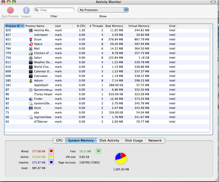Click the window resize grip corner
Screen dimensions: 219x182
click(x=216, y=179)
